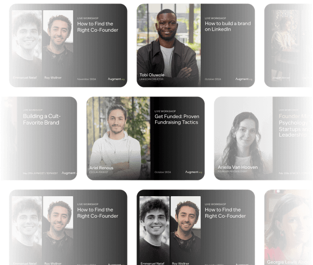Click Ariel Renous's portrait photo
Viewport: 313px width, 265px height.
(118, 138)
